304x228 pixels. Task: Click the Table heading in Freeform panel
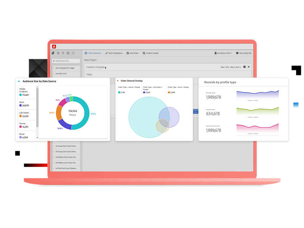89,74
